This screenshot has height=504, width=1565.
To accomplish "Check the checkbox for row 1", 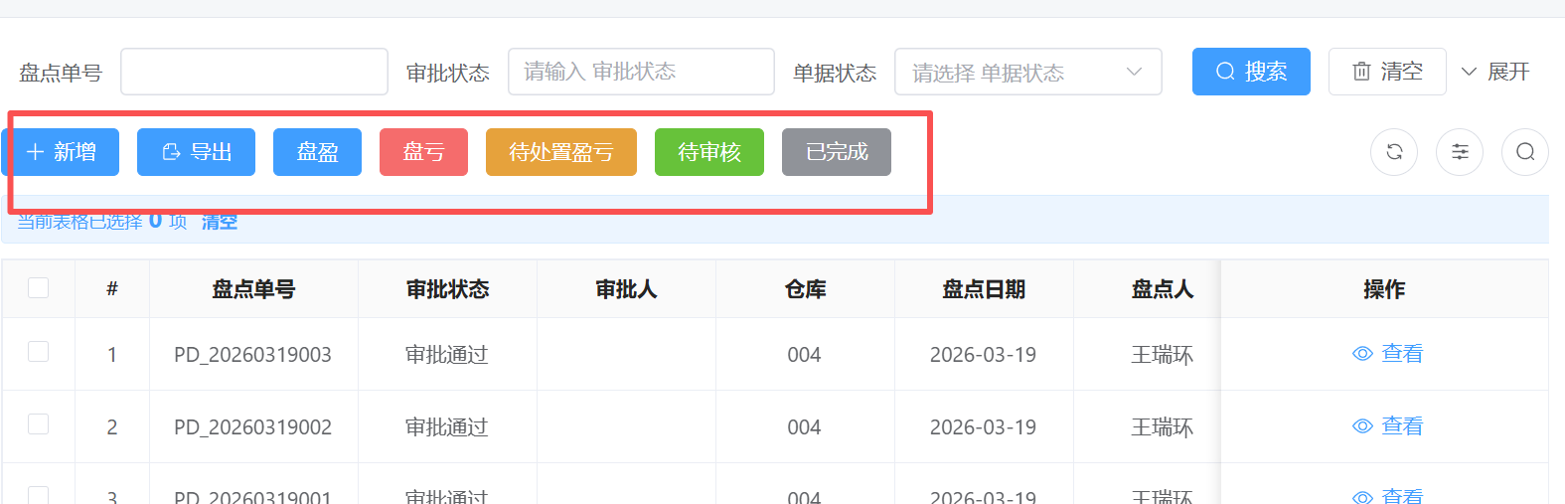I will (x=39, y=352).
